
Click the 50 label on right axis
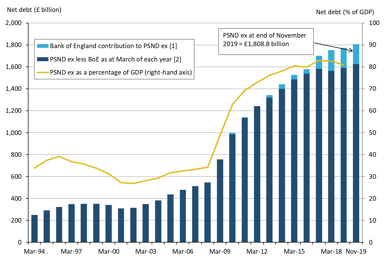coord(372,133)
